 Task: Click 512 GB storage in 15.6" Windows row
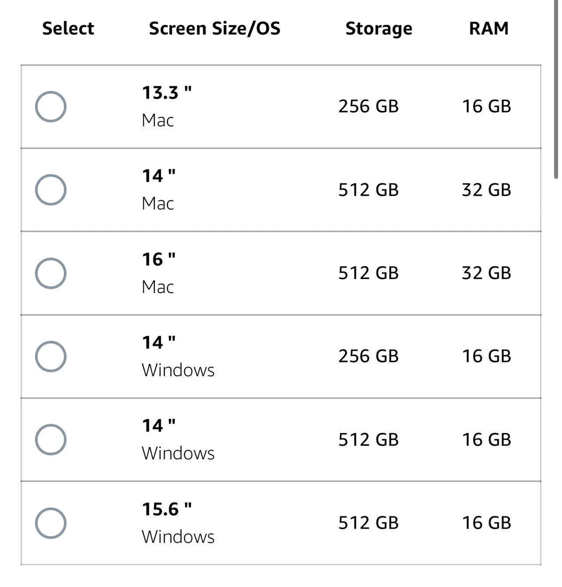coord(368,523)
